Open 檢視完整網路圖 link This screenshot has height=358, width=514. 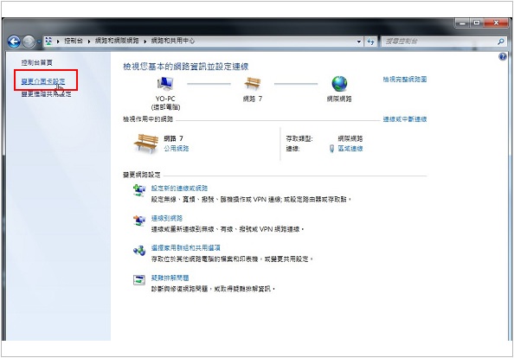[405, 80]
